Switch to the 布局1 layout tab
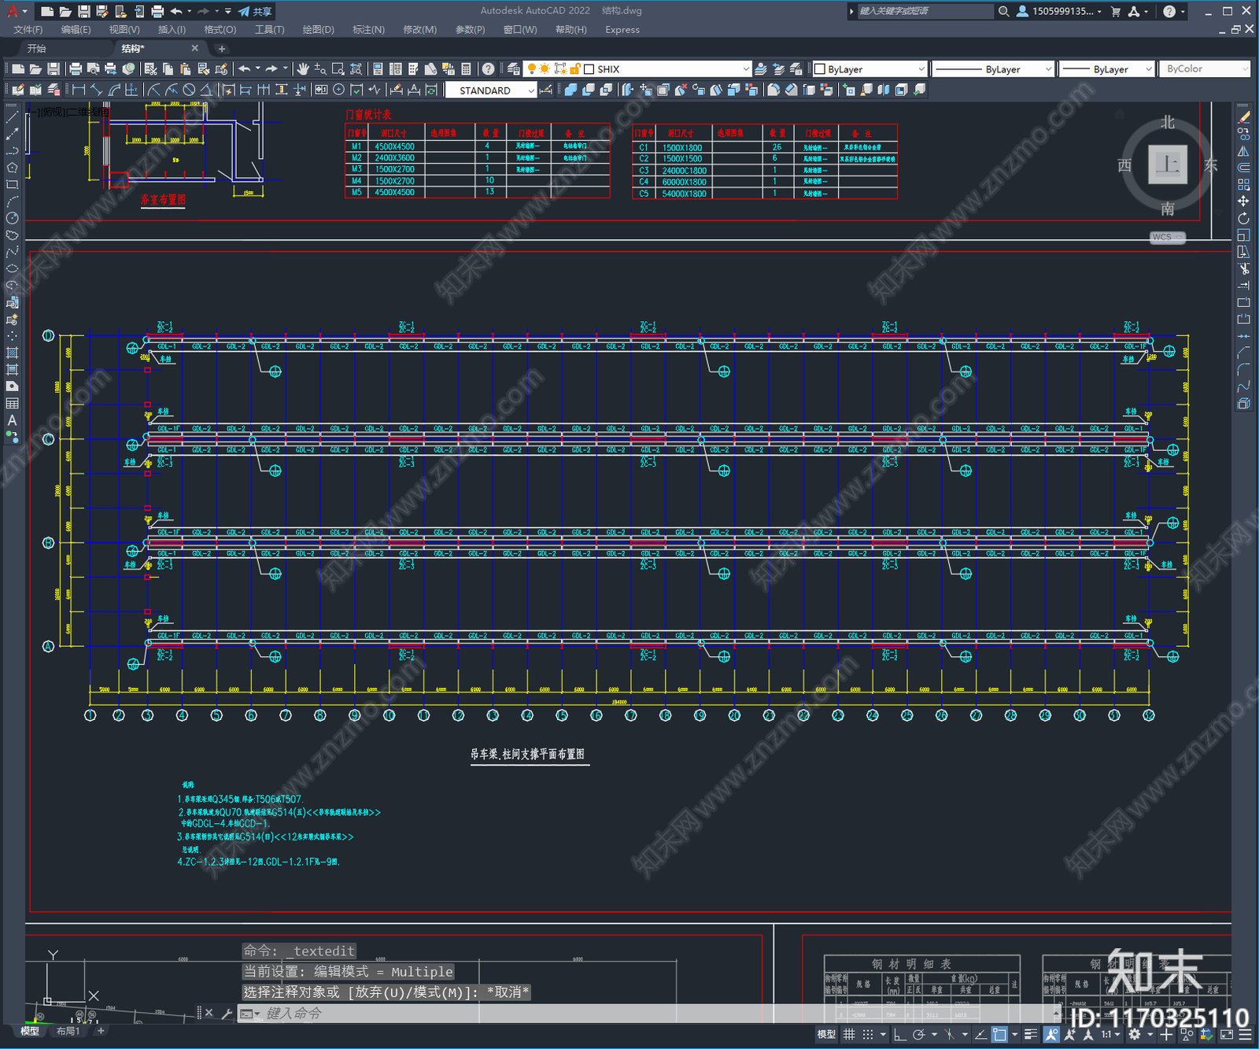 [68, 1031]
